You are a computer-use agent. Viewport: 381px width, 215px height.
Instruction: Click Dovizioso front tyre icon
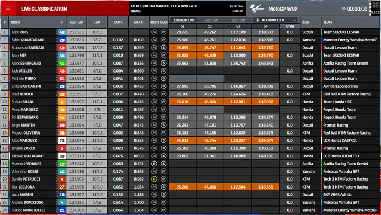coord(154,202)
